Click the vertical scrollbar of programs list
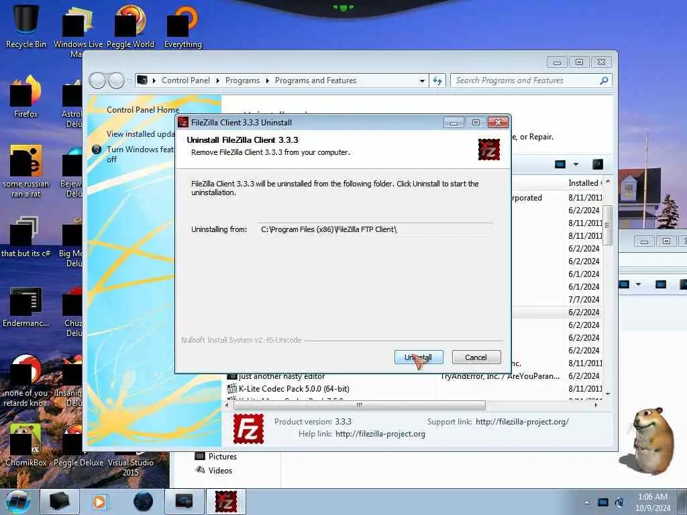Screen dimensions: 687x515 tap(607, 225)
